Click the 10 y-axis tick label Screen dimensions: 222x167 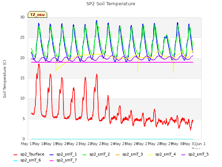click(x=22, y=98)
